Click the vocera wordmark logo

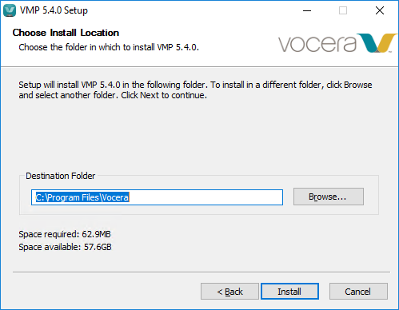coord(317,43)
